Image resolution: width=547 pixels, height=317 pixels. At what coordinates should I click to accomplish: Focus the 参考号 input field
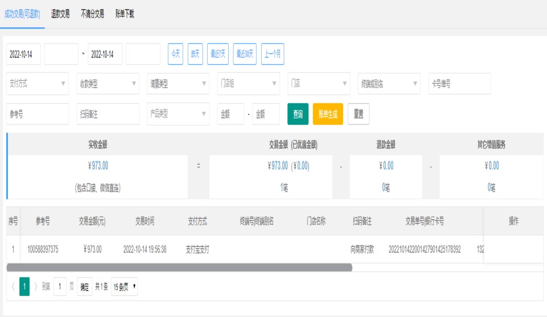[38, 114]
